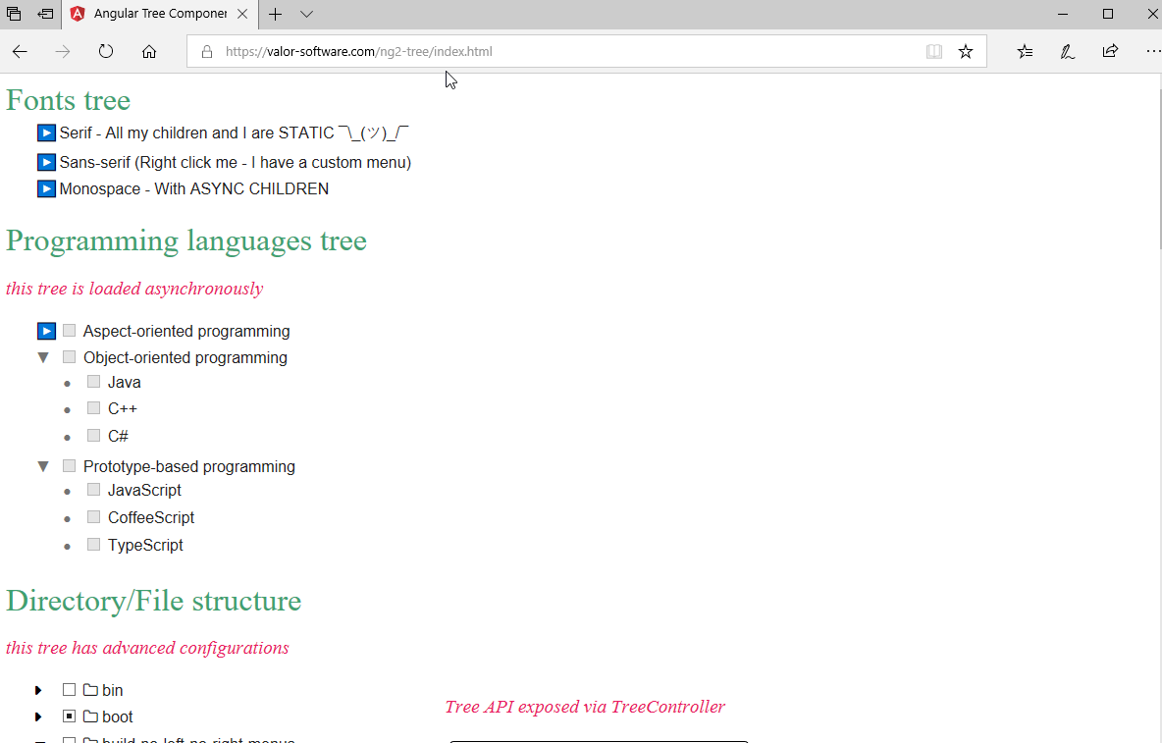Tick the CoffeeScript checkbox
Image resolution: width=1162 pixels, height=743 pixels.
click(x=93, y=516)
